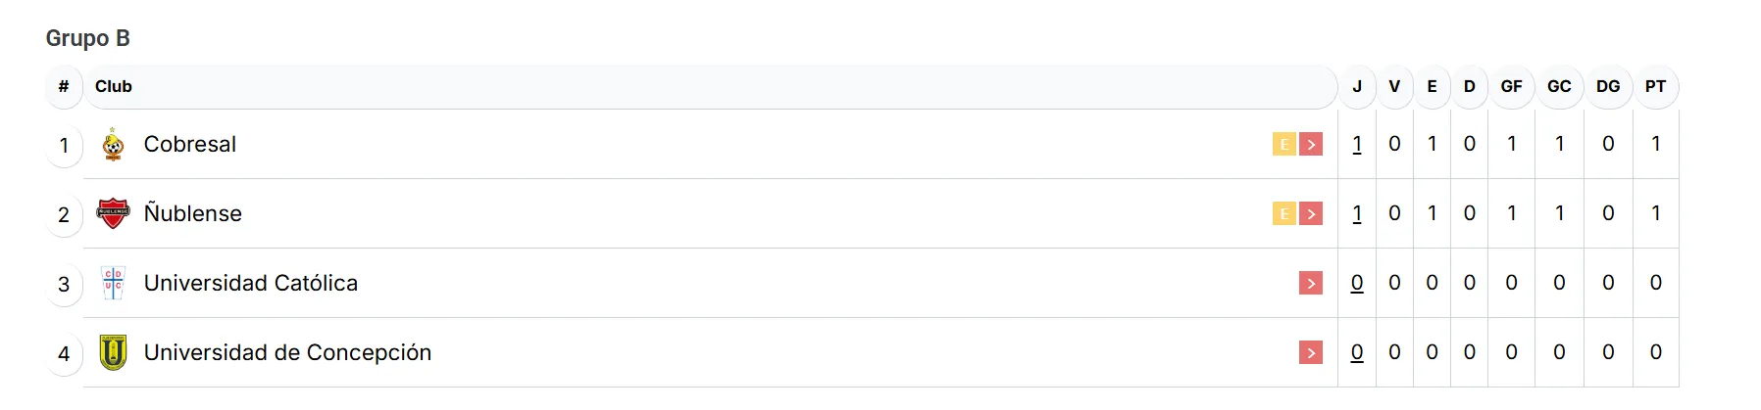
Task: Click the Universidad de Concepción crest icon
Action: click(x=114, y=352)
